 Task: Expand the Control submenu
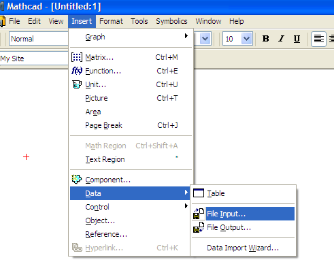click(131, 207)
